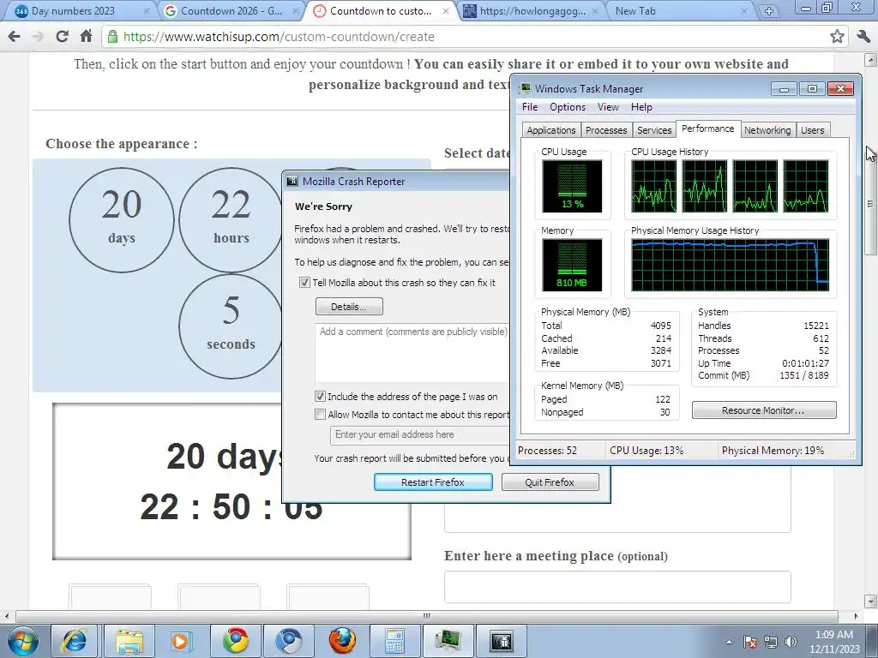Click Restart Firefox button

433,482
